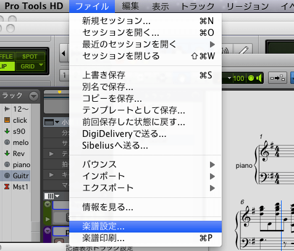Click the blue playhead line in the score

281,225
